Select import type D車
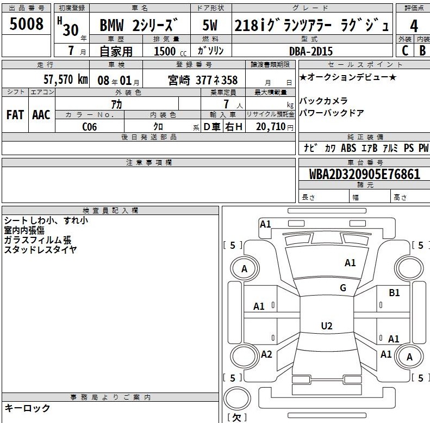Image resolution: width=430 pixels, height=423 pixels. [211, 127]
